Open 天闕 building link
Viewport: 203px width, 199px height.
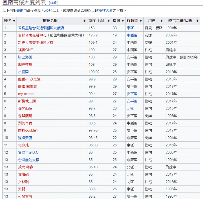(21, 189)
